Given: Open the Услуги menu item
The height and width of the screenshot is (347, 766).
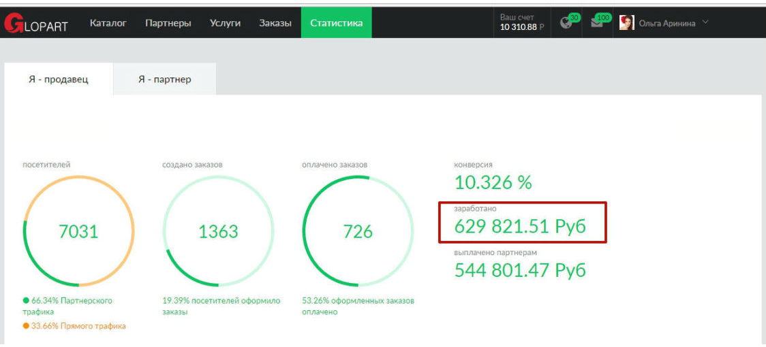Looking at the screenshot, I should pos(225,23).
